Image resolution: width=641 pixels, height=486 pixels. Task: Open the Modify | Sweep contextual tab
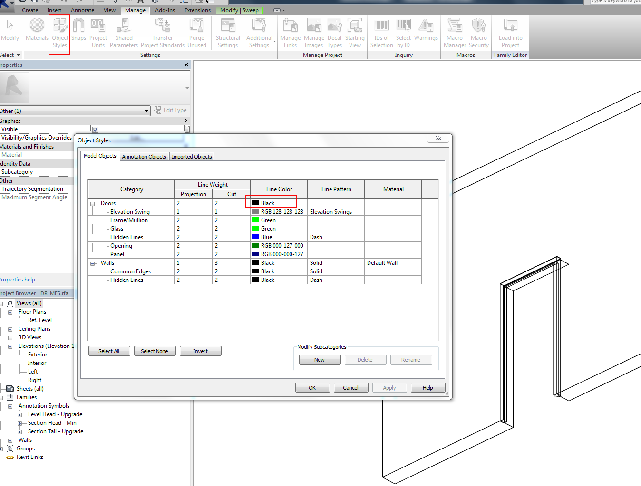click(x=239, y=10)
